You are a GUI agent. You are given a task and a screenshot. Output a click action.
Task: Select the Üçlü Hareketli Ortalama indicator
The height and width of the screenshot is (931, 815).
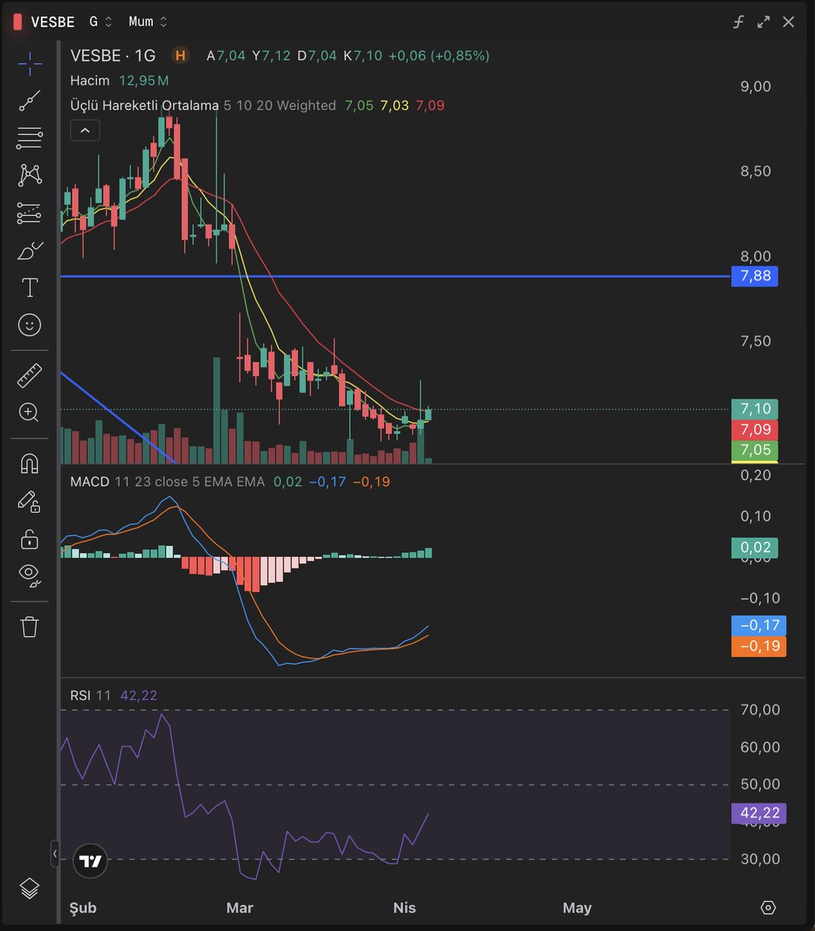click(144, 106)
